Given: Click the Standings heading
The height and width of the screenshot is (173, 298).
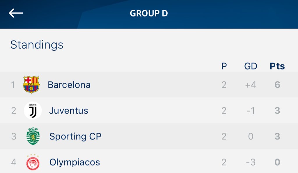Looking at the screenshot, I should click(x=37, y=45).
